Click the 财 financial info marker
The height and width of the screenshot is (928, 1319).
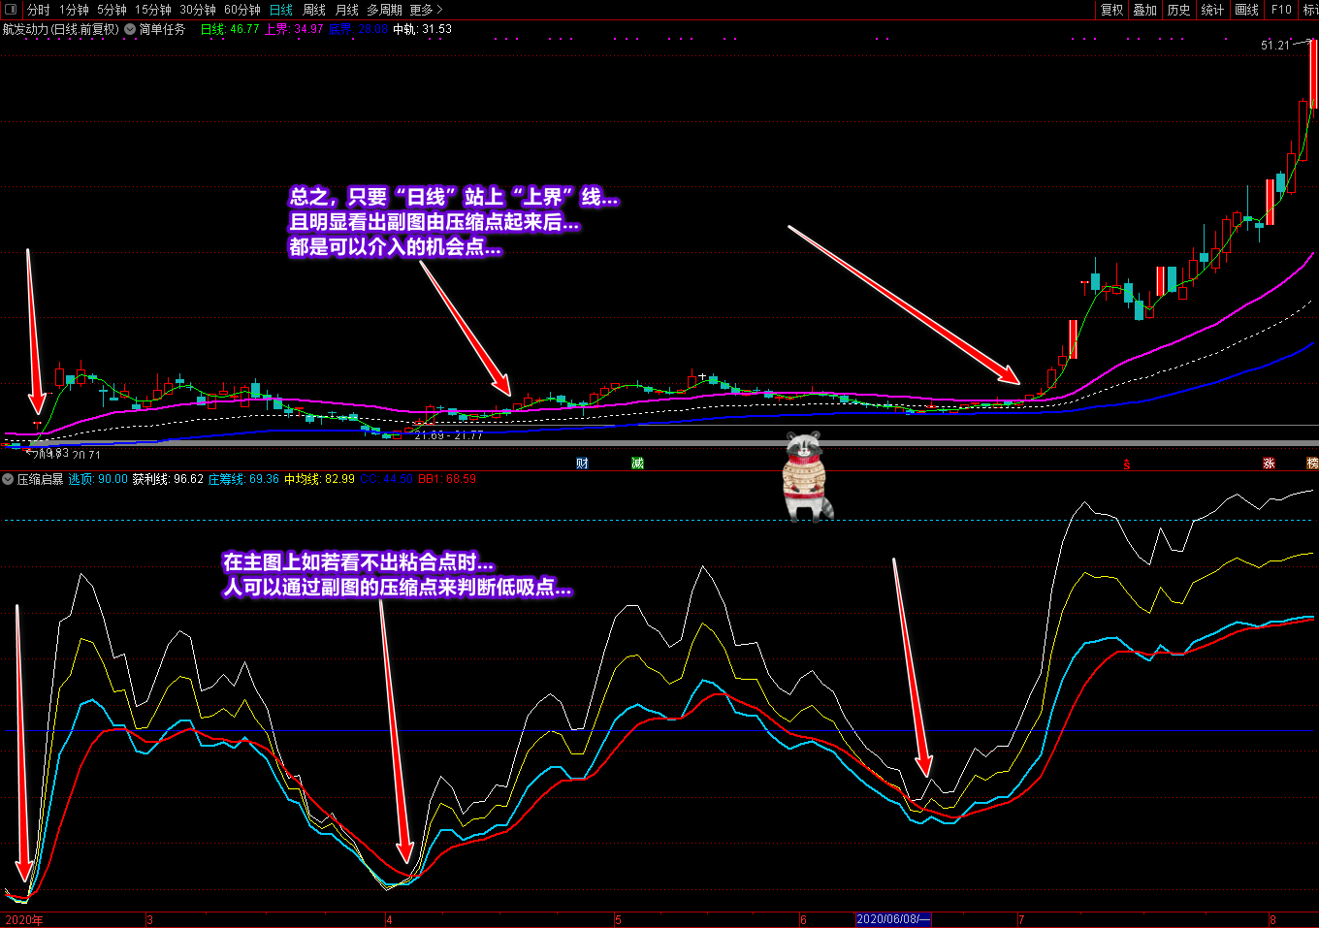(x=582, y=464)
